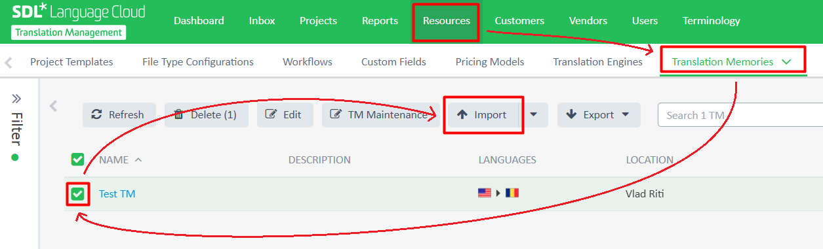
Task: Select Resources in the top navigation
Action: [x=447, y=21]
